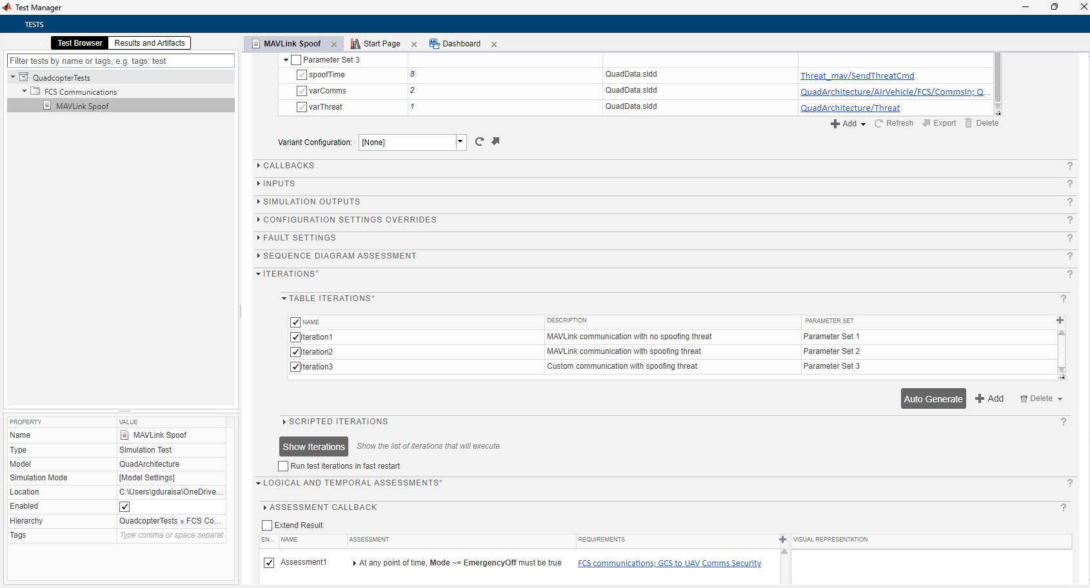Open the QuadArchitecture/Threat link
Viewport: 1090px width, 588px height.
(x=849, y=108)
